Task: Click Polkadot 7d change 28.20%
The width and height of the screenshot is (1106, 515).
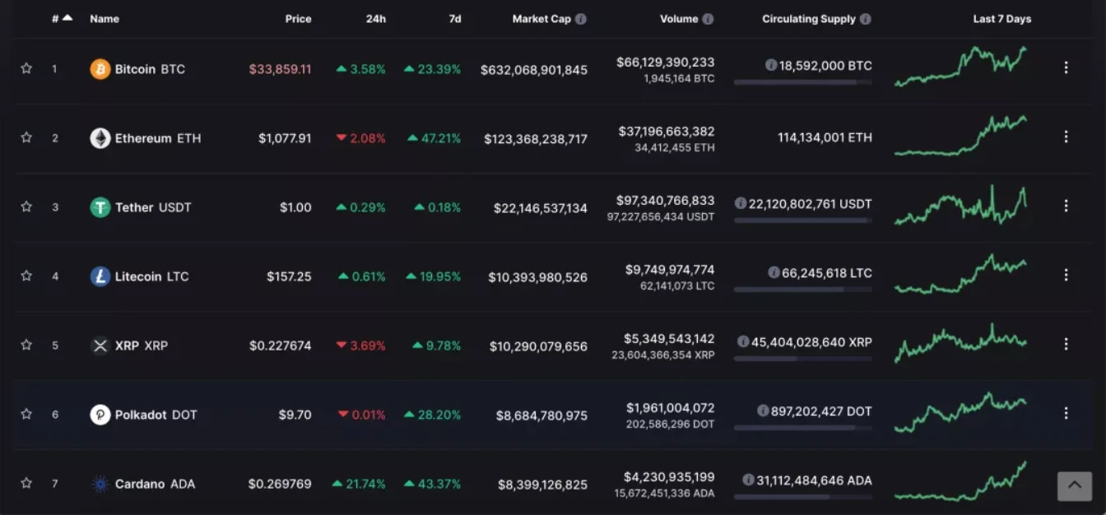Action: [433, 415]
